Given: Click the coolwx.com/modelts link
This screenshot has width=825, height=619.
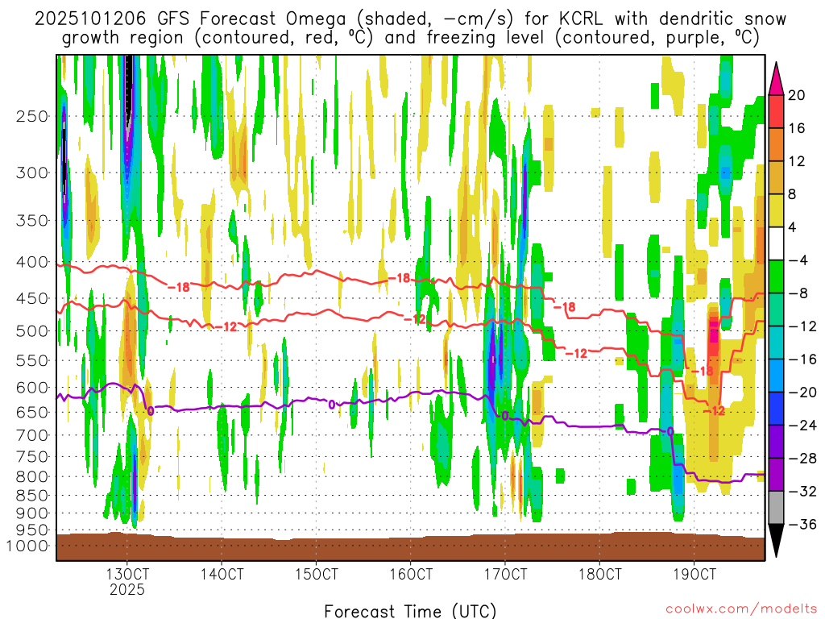Looking at the screenshot, I should pyautogui.click(x=741, y=609).
